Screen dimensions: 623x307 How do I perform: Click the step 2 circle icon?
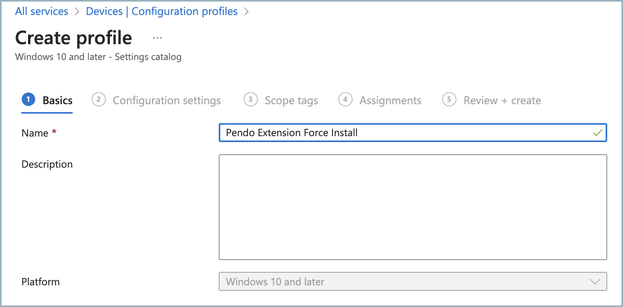point(98,99)
